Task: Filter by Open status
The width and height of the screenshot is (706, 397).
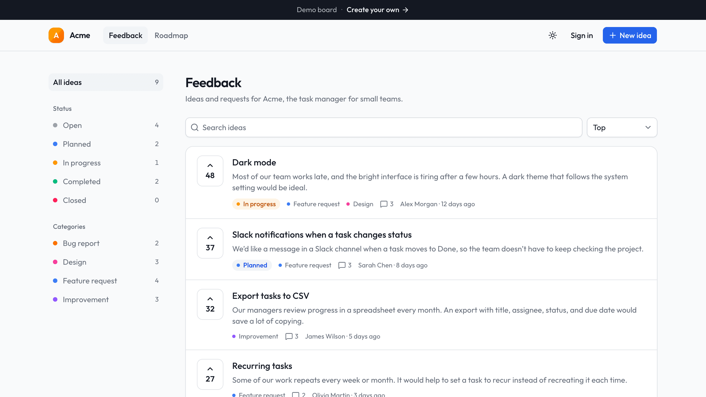Action: 106,125
